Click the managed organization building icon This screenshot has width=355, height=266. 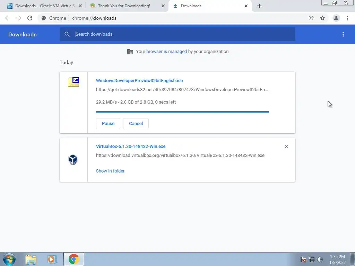click(x=130, y=52)
